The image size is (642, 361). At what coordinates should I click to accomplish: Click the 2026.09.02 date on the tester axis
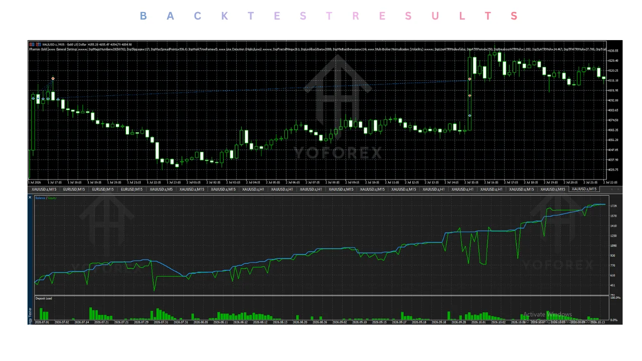point(339,322)
